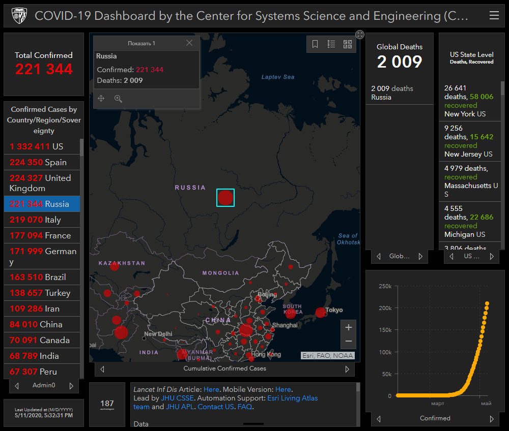Show next chart after Confirmed
The height and width of the screenshot is (431, 509).
pos(492,419)
